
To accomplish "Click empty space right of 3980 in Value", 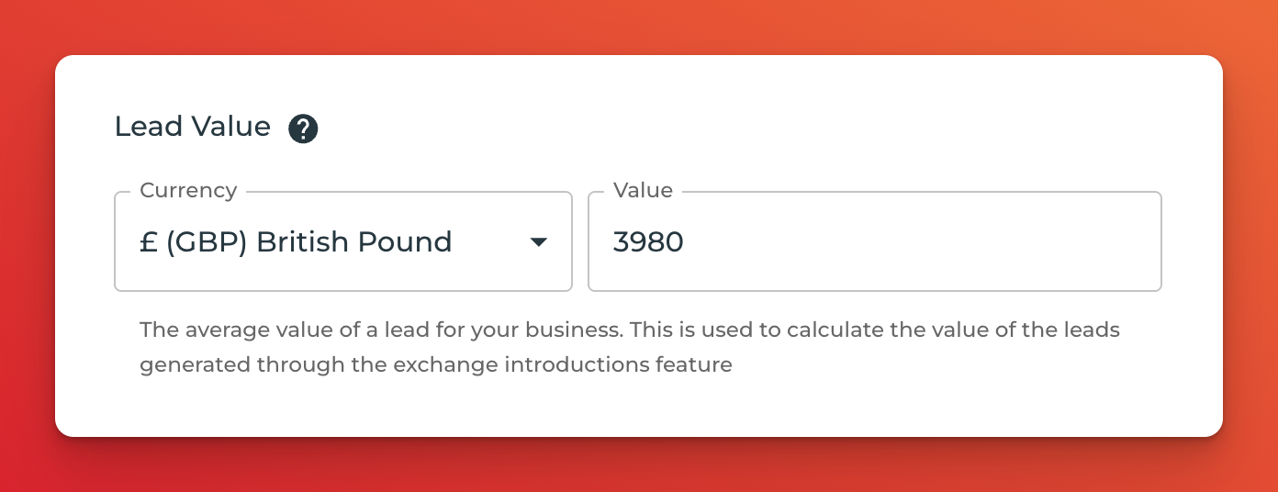I will point(918,242).
